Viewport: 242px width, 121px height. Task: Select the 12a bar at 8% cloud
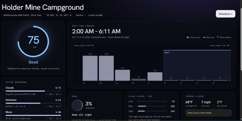(139, 80)
